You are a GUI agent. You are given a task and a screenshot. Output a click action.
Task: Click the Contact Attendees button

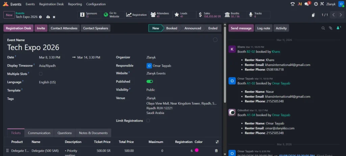click(x=64, y=28)
